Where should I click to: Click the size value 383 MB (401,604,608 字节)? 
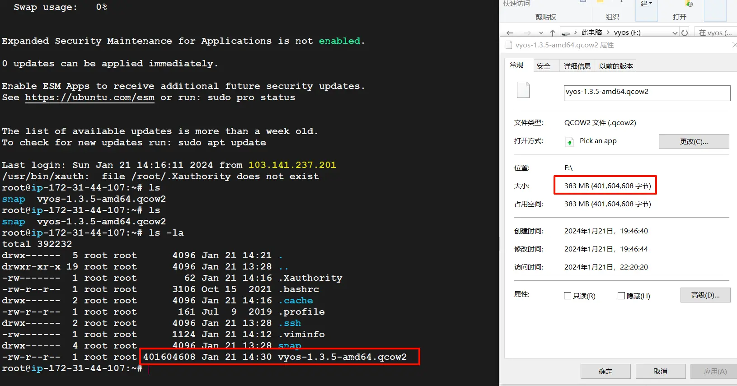click(x=607, y=186)
